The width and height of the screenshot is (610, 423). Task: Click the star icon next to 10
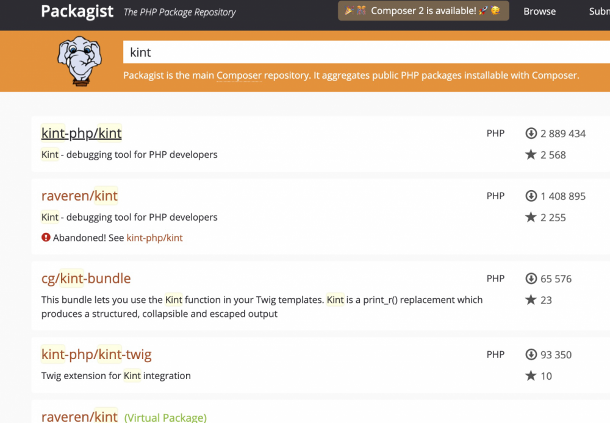coord(531,375)
